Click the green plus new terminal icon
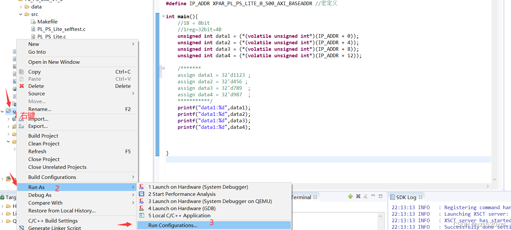This screenshot has height=230, width=511. pyautogui.click(x=350, y=196)
